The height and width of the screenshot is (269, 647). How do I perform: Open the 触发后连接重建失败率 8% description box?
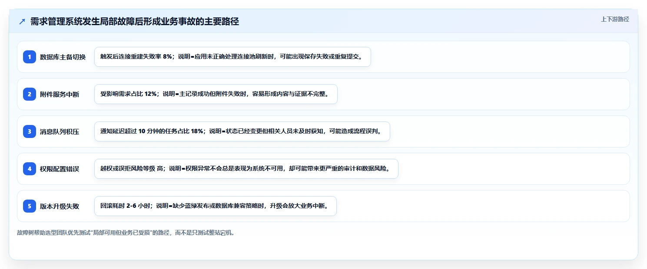pos(232,57)
